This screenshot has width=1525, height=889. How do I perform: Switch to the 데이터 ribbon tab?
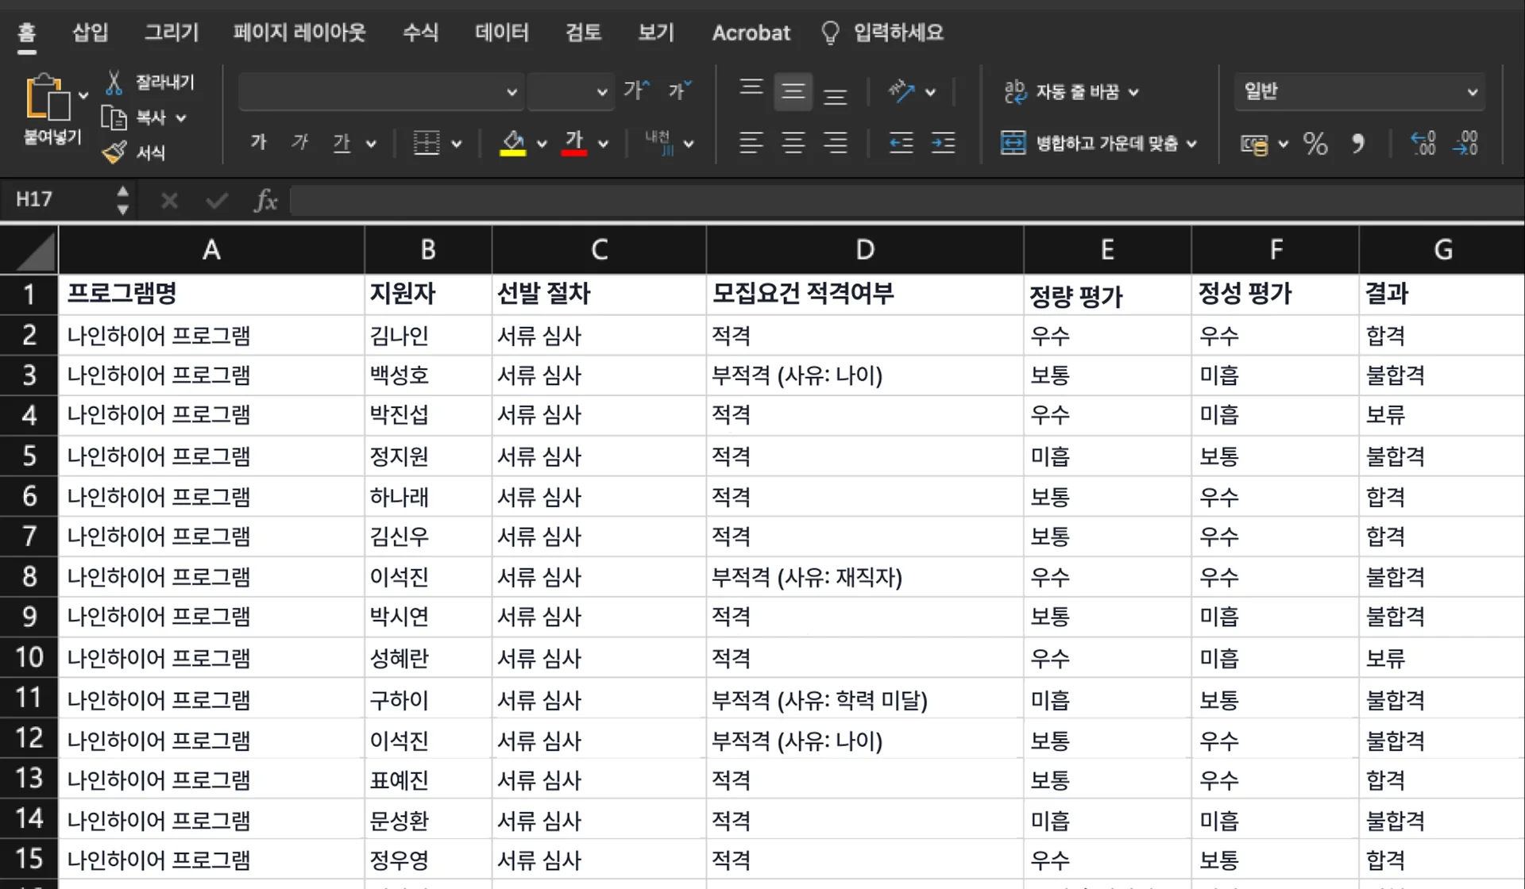(x=500, y=33)
